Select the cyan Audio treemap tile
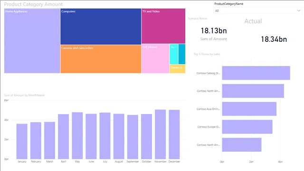This screenshot has height=171, width=304. coord(174,54)
